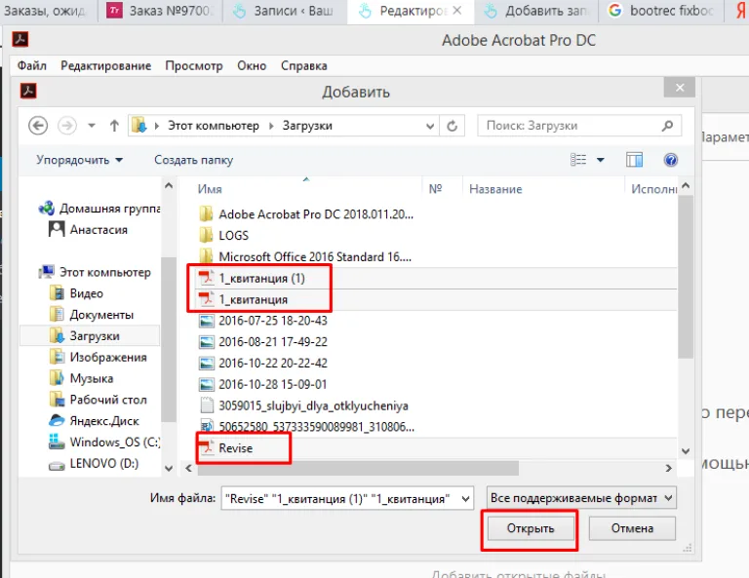Open the Изображения folder

point(99,357)
